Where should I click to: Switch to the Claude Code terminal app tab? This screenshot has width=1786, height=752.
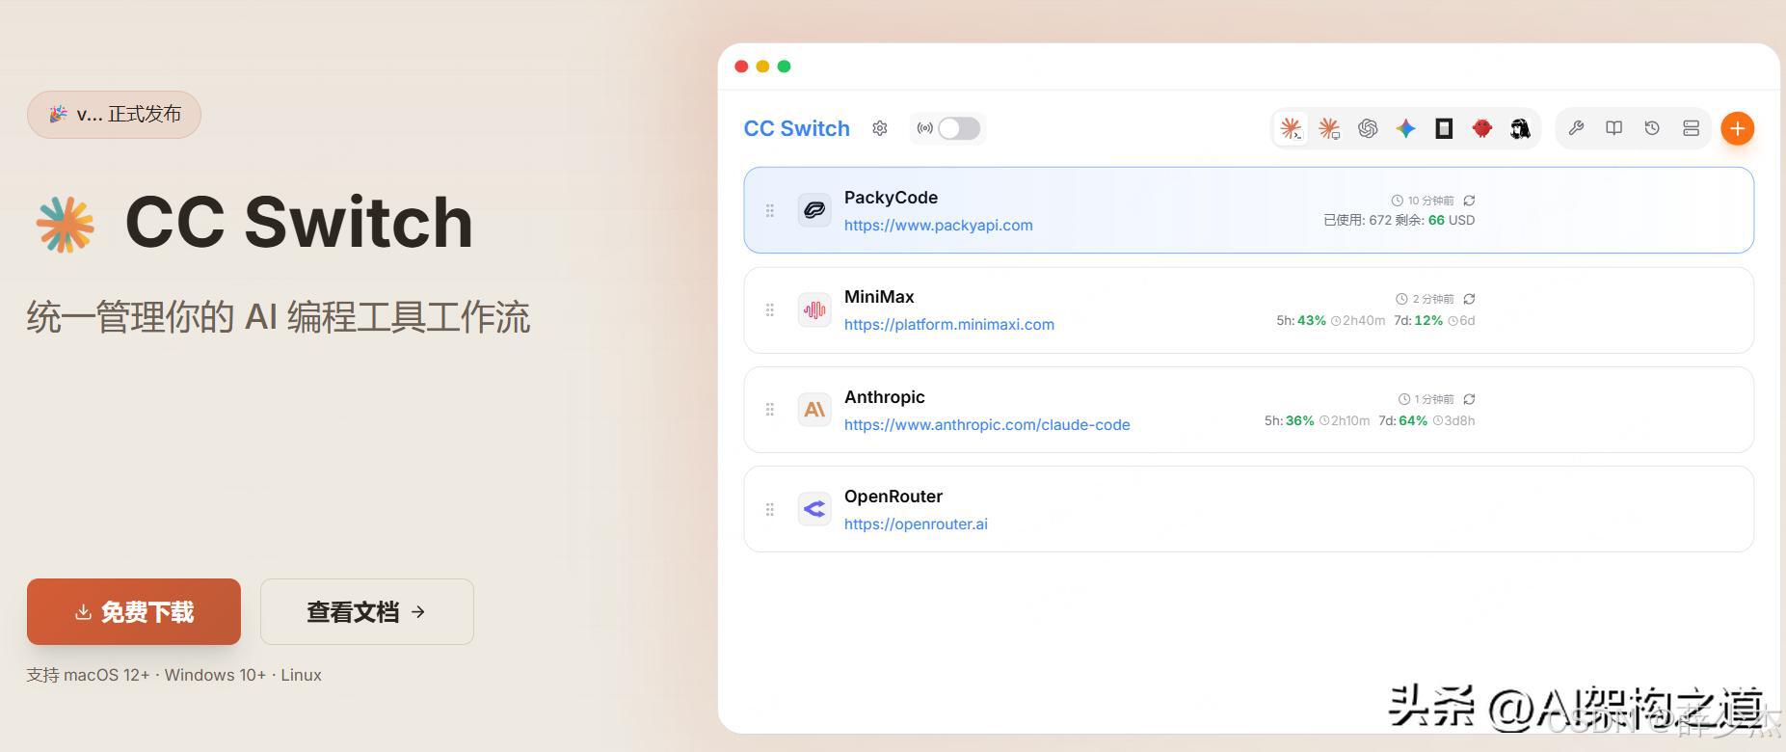tap(1291, 128)
